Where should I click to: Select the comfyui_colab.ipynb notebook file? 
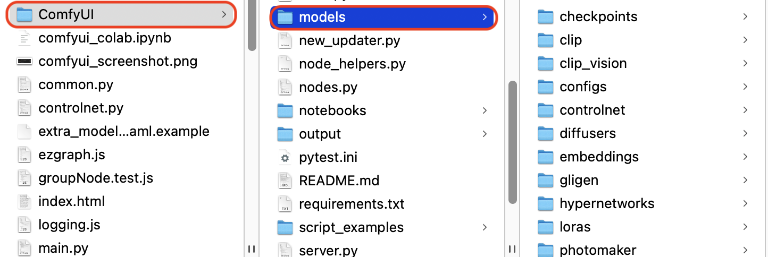point(105,38)
